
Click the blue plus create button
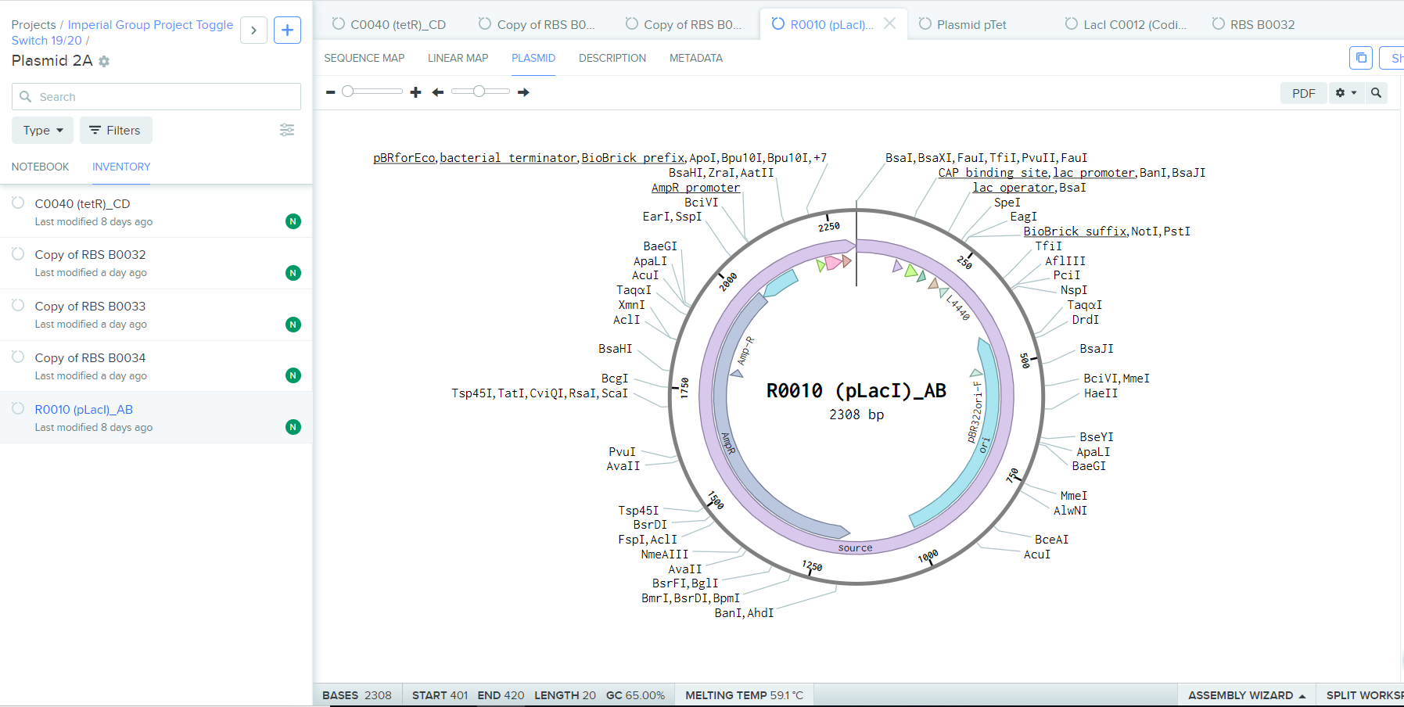pyautogui.click(x=287, y=31)
